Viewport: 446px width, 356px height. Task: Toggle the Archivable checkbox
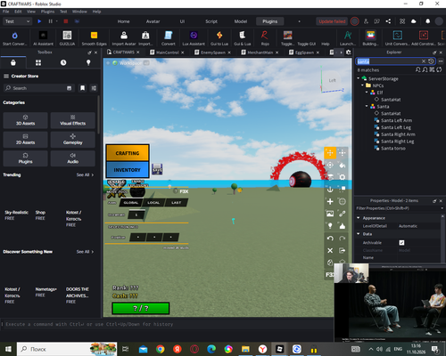click(401, 243)
